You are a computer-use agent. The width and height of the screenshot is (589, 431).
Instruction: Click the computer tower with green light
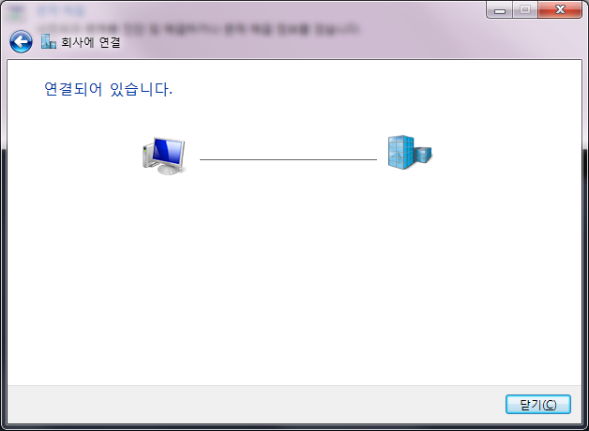click(x=147, y=155)
